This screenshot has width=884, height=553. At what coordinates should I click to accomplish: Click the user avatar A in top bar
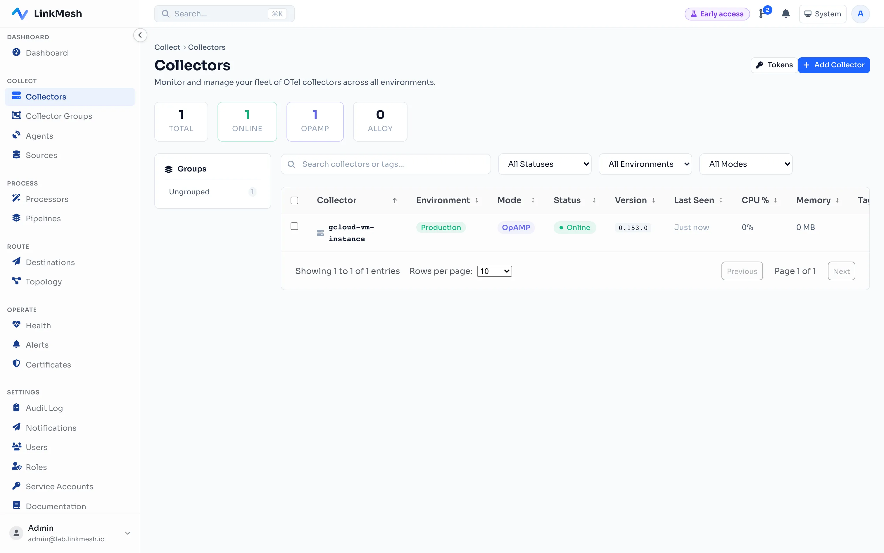tap(861, 14)
